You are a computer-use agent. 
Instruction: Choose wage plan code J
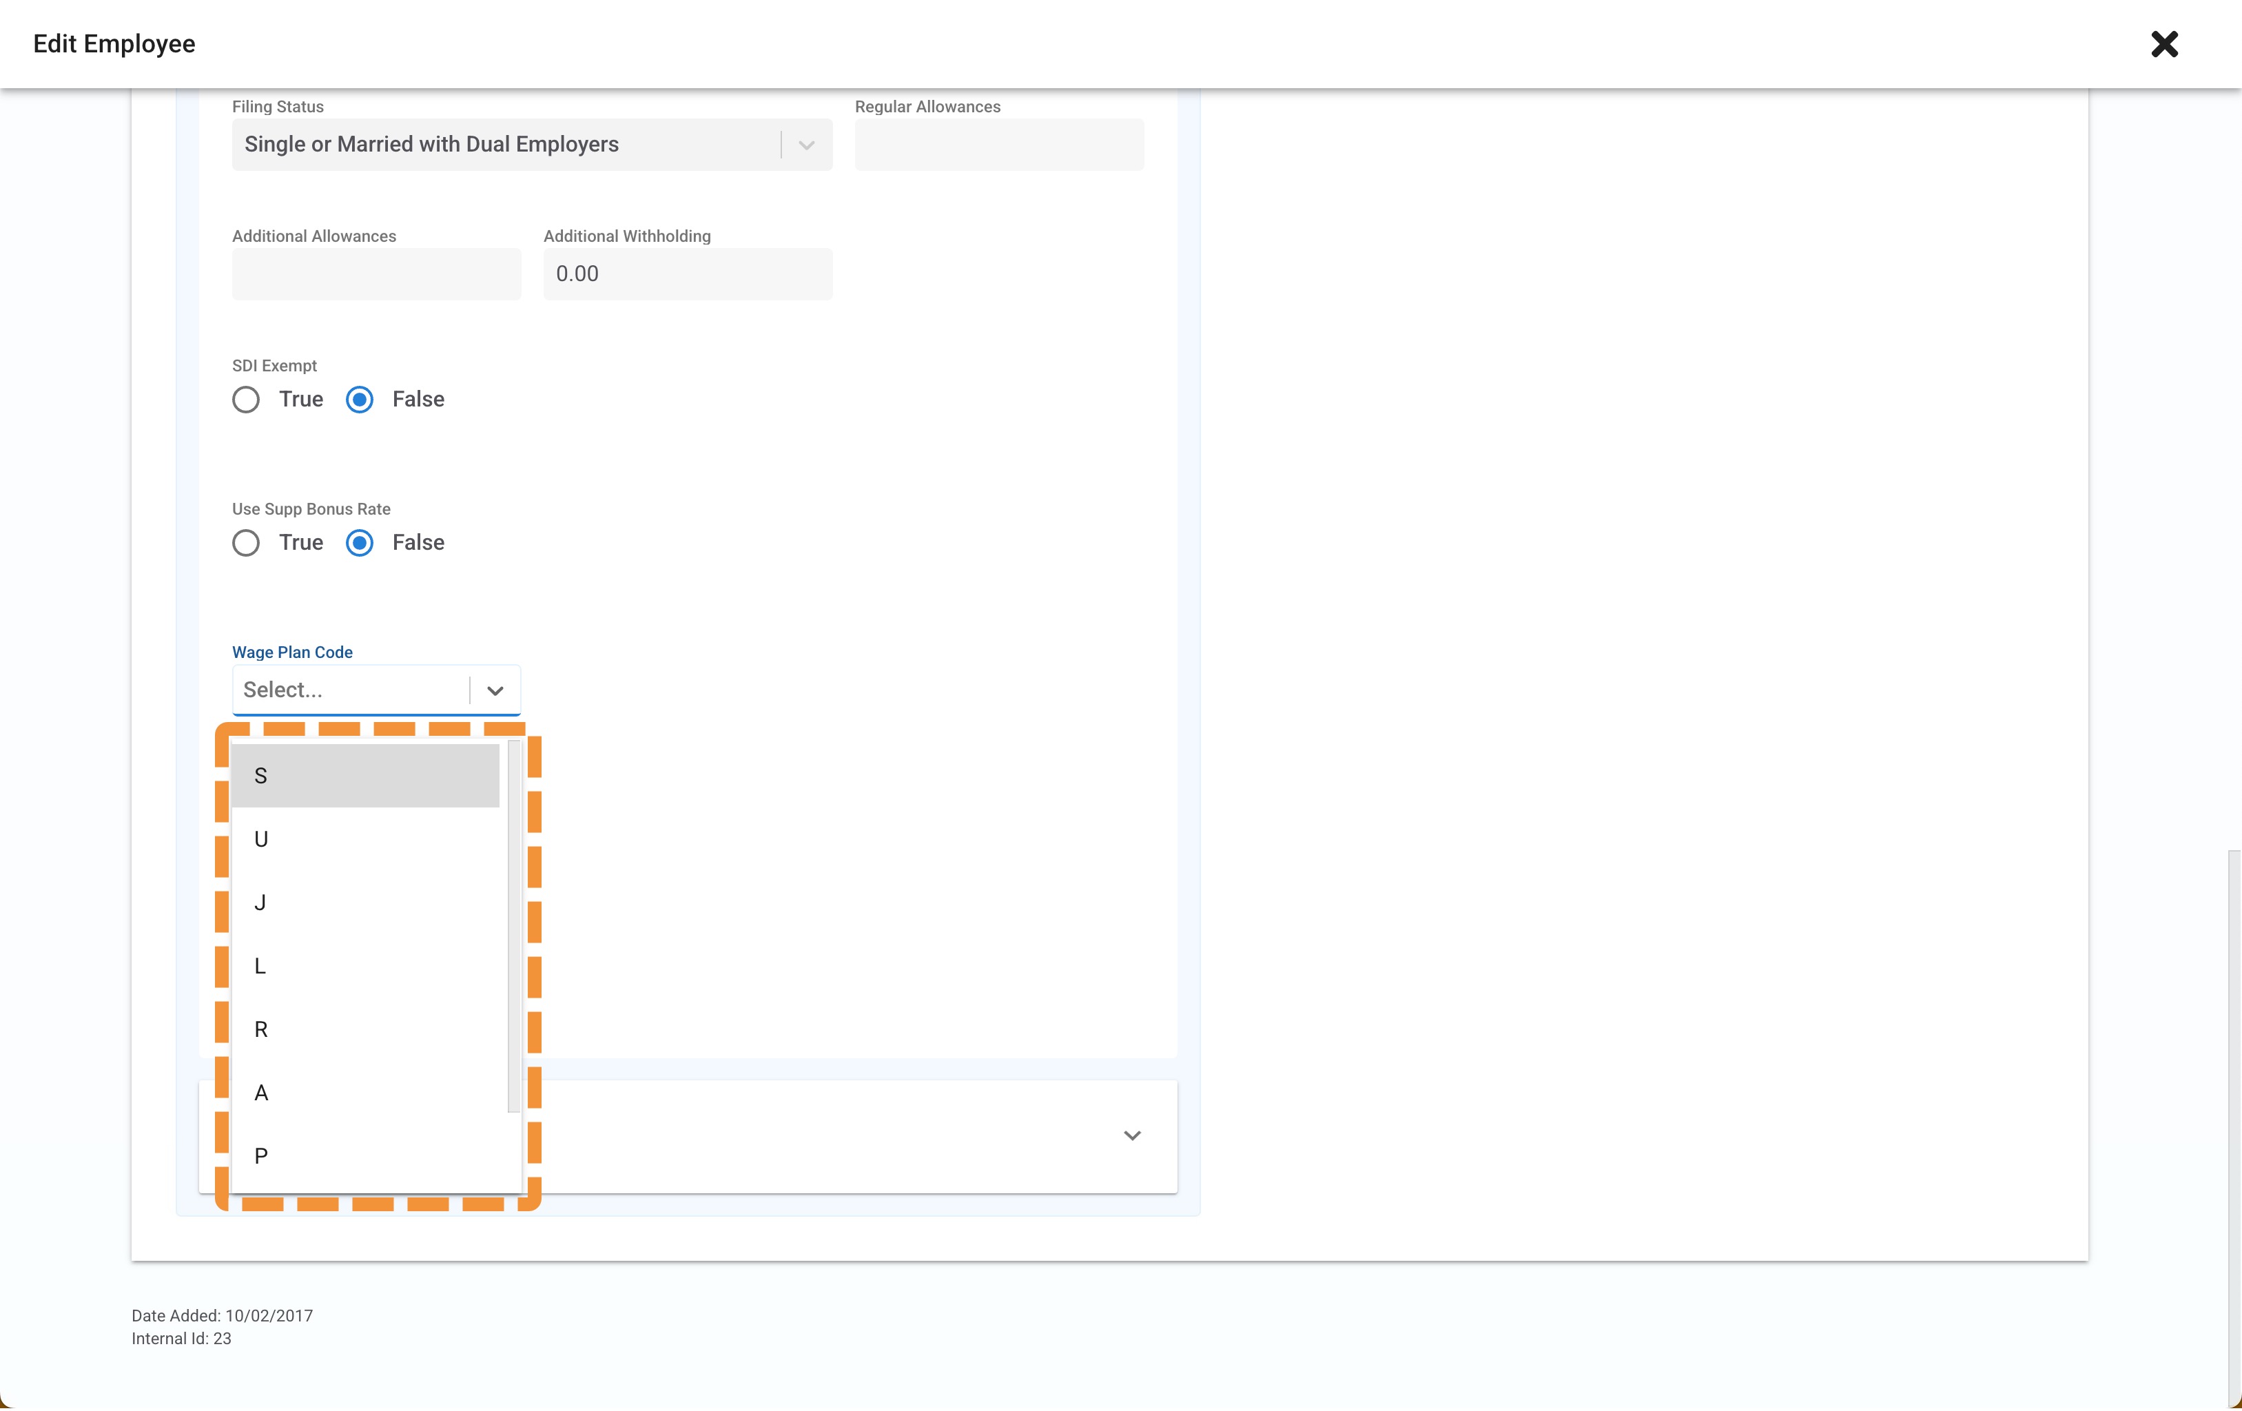tap(365, 903)
